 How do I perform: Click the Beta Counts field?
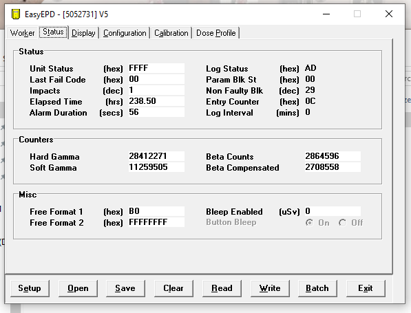click(x=333, y=156)
